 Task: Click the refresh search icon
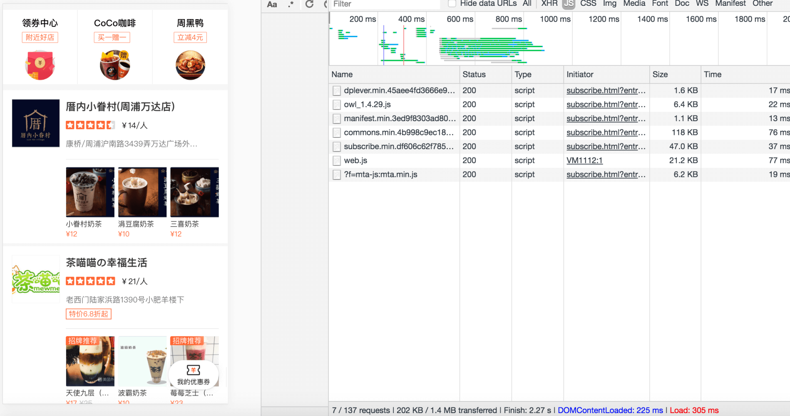click(x=309, y=5)
